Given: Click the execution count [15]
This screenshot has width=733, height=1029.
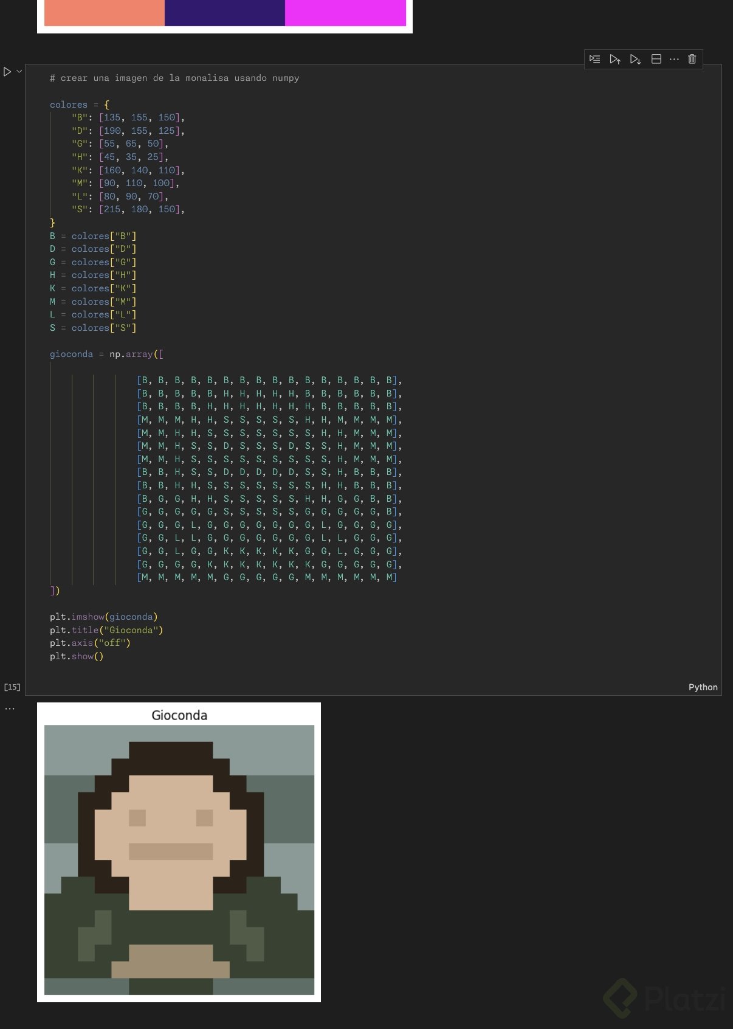Looking at the screenshot, I should click(12, 687).
